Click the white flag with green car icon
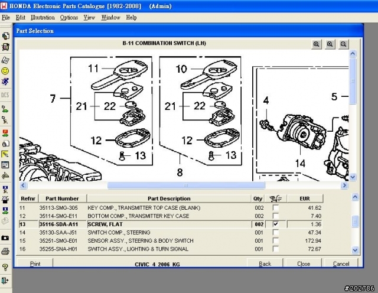This screenshot has height=293, width=378. (x=5, y=109)
